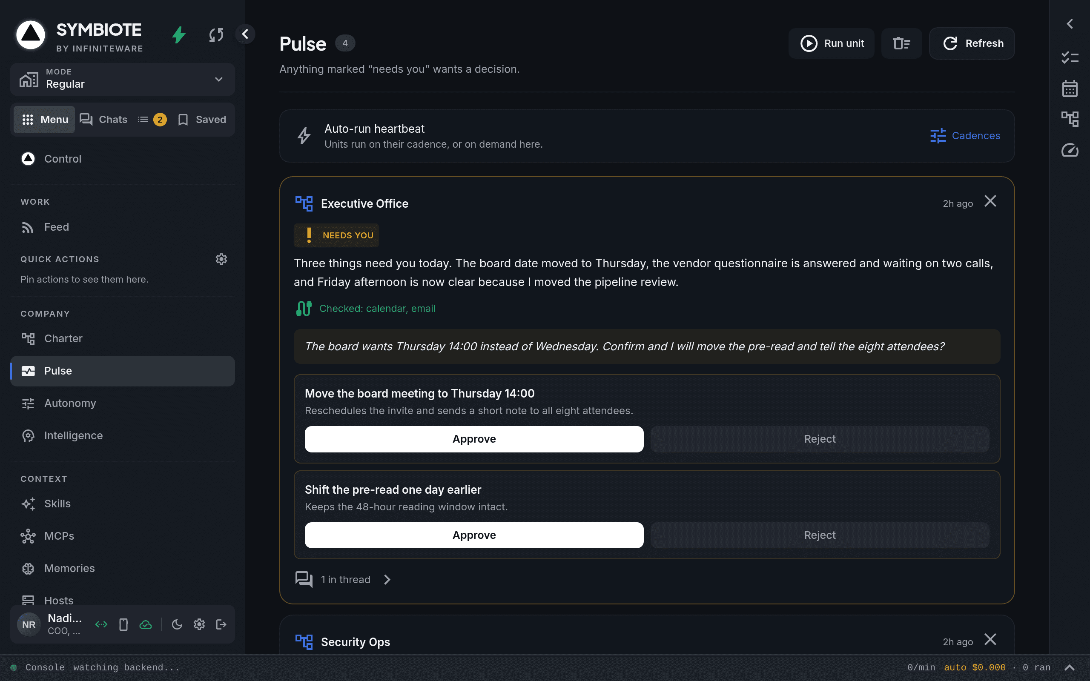Dismiss the Executive Office card
The height and width of the screenshot is (681, 1090).
point(990,201)
